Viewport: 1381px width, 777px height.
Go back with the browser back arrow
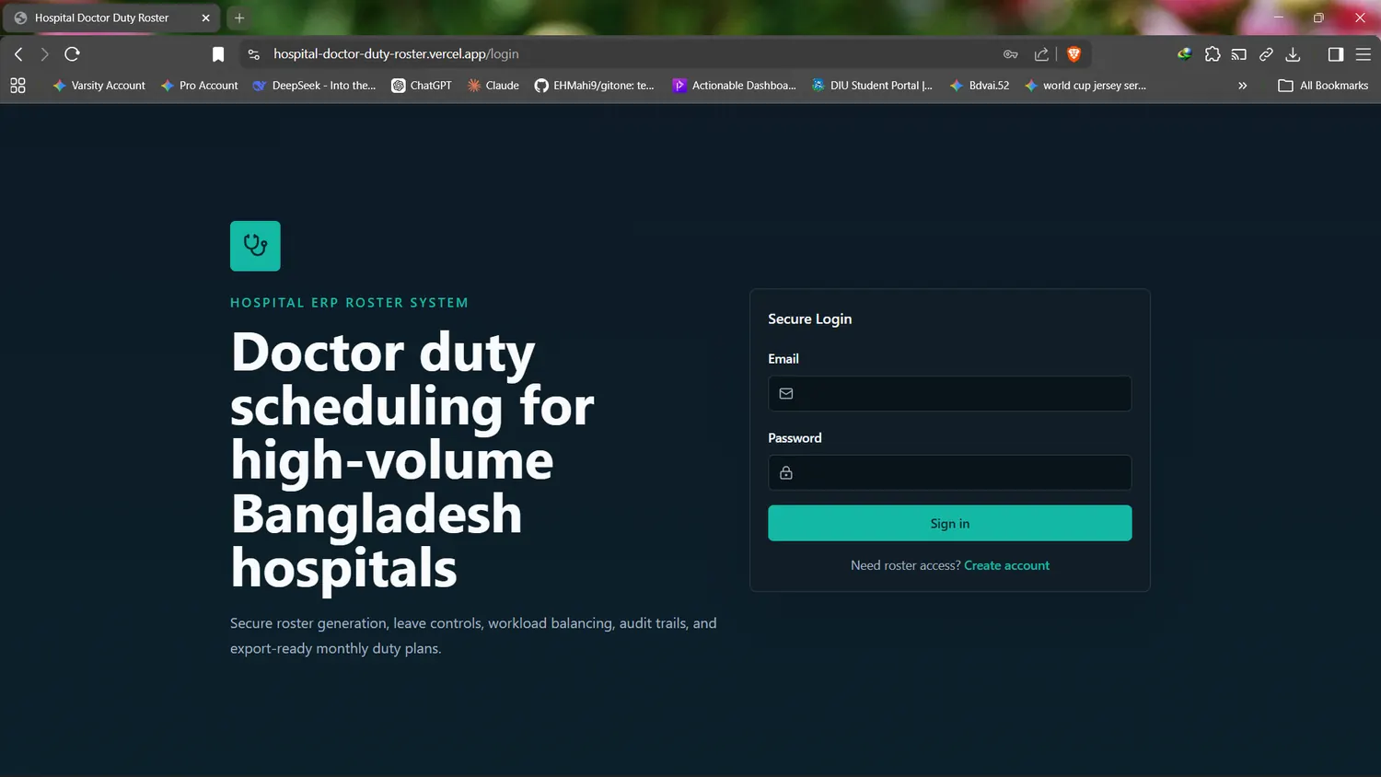(18, 54)
